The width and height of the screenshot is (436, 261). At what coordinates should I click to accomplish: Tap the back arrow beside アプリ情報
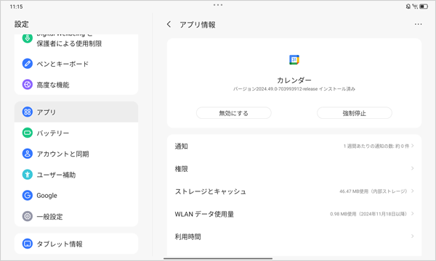point(169,25)
